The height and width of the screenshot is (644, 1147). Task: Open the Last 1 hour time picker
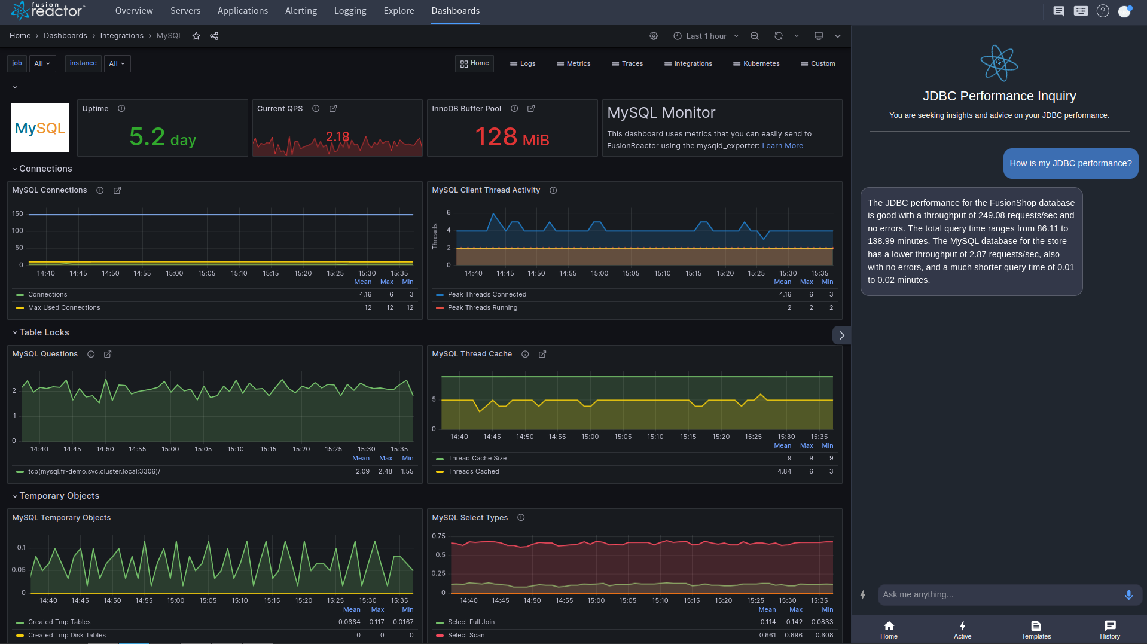click(706, 36)
